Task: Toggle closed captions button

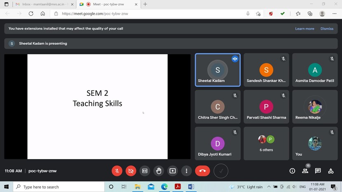Action: [x=145, y=171]
